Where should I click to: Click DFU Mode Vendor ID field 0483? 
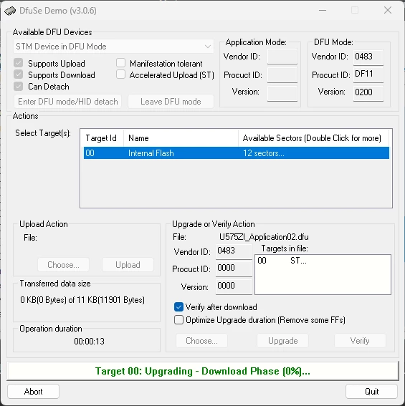pyautogui.click(x=368, y=57)
